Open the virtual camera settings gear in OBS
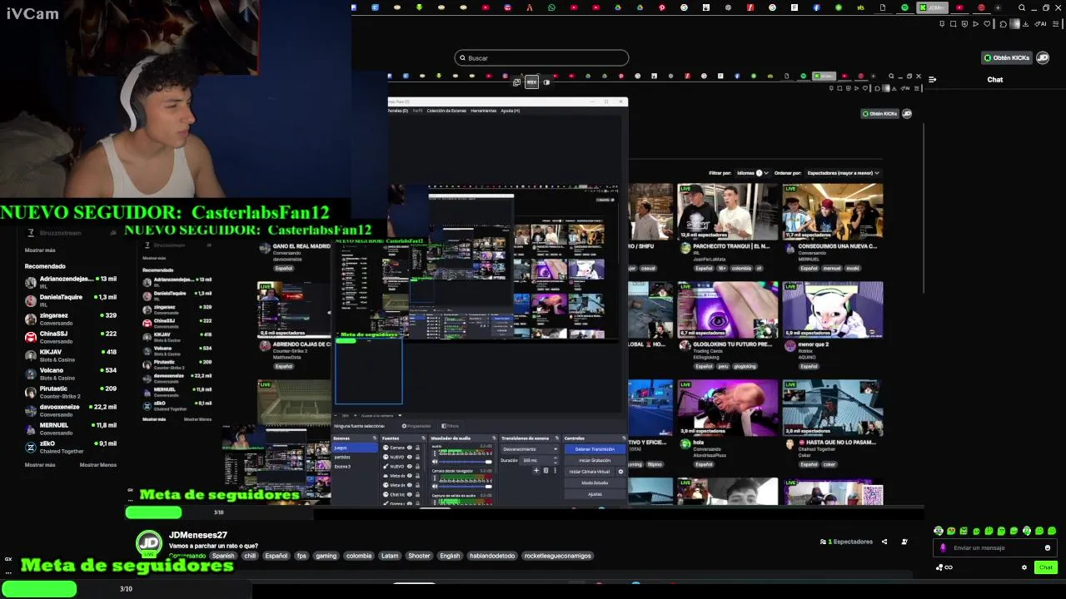 pyautogui.click(x=620, y=472)
